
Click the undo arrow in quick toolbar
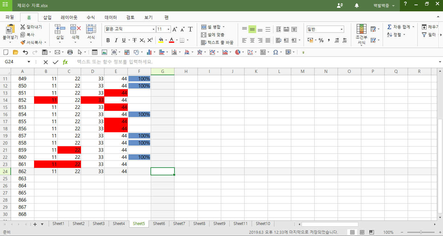[25, 52]
